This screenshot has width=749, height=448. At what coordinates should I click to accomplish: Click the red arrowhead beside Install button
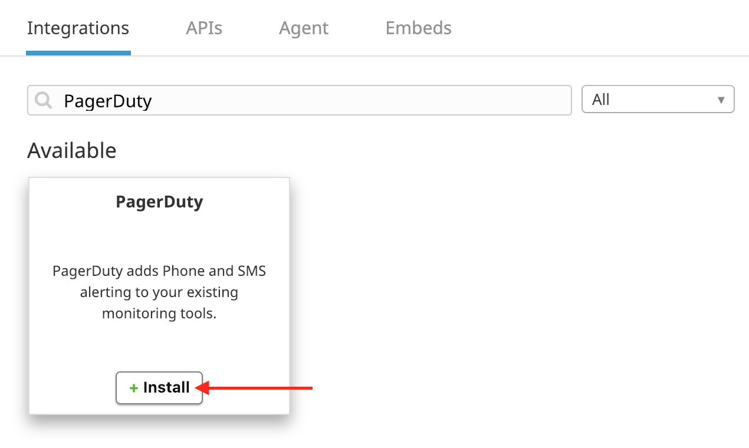(202, 387)
